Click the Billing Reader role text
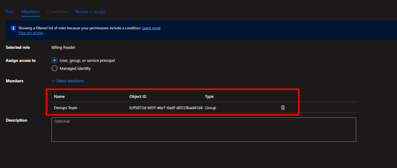Image resolution: width=397 pixels, height=168 pixels. pos(64,47)
